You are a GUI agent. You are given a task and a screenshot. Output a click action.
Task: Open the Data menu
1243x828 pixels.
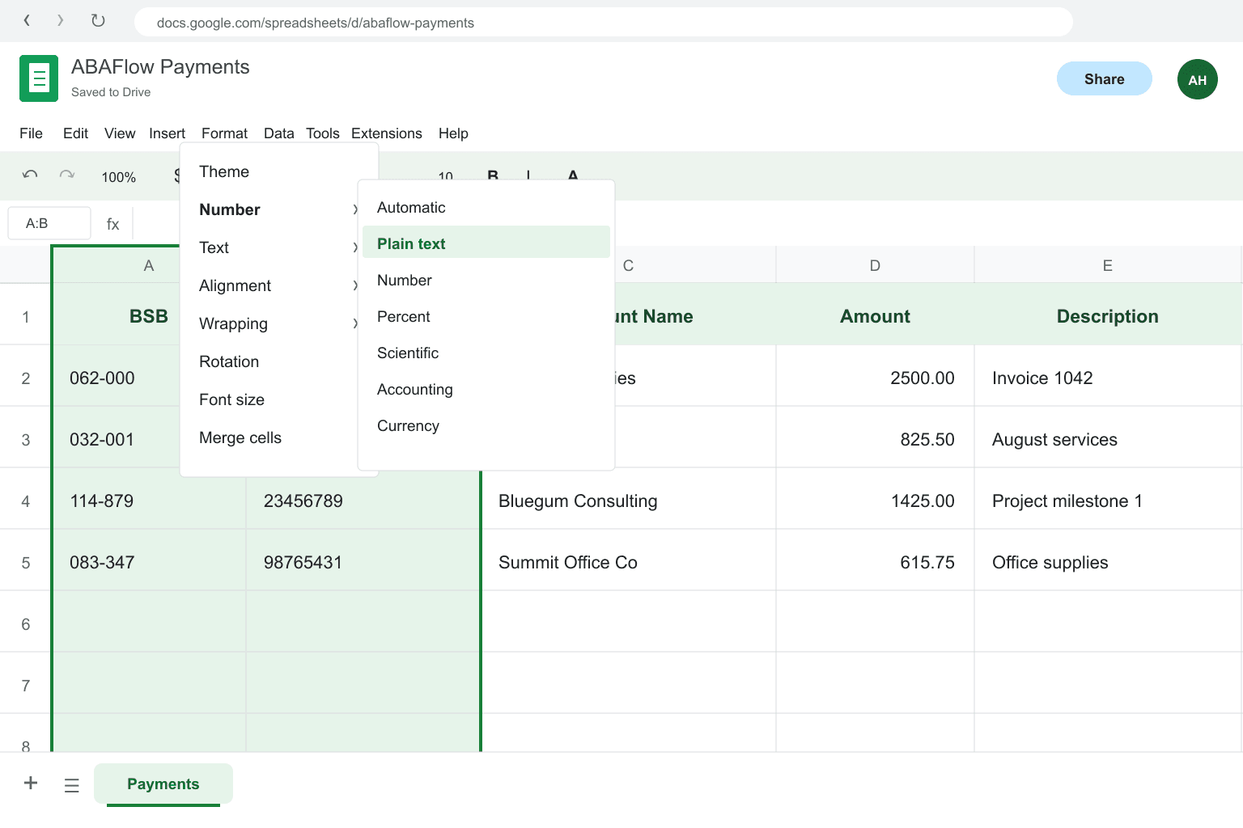tap(279, 133)
